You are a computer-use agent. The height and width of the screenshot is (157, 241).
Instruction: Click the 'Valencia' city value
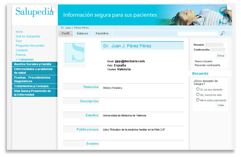124,69
